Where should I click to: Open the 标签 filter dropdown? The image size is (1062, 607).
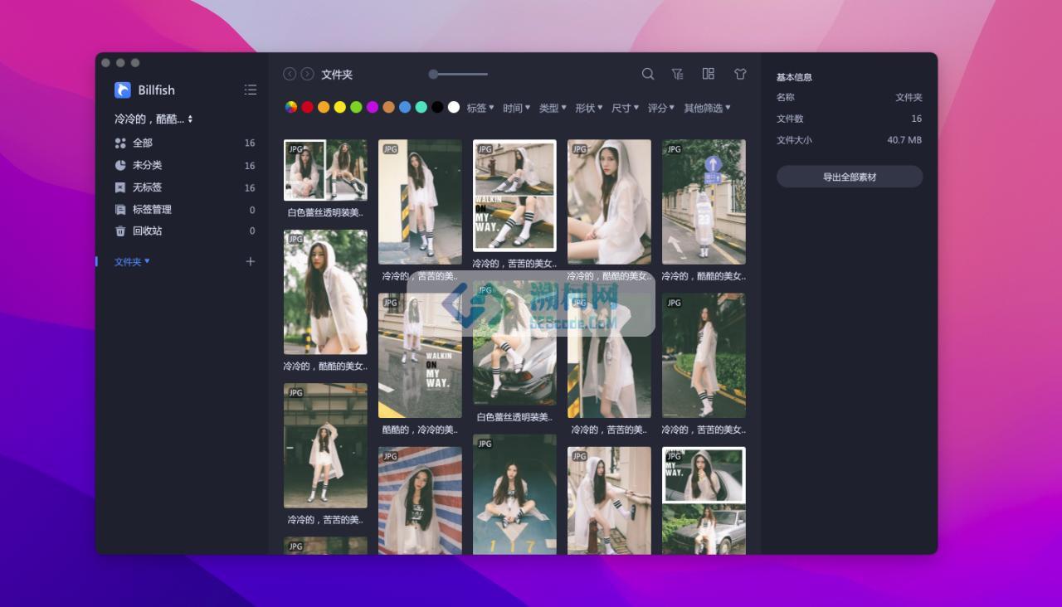click(x=480, y=108)
